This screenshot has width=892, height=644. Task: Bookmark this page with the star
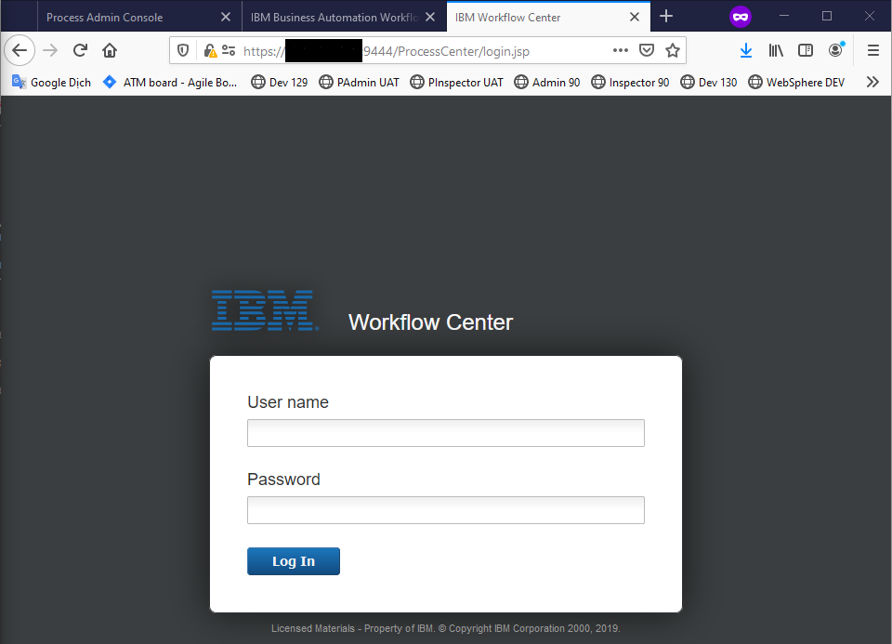673,50
